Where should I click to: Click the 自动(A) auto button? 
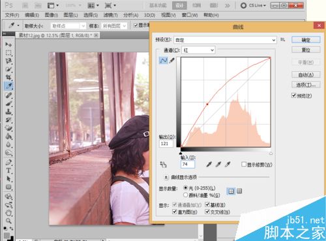pyautogui.click(x=306, y=75)
